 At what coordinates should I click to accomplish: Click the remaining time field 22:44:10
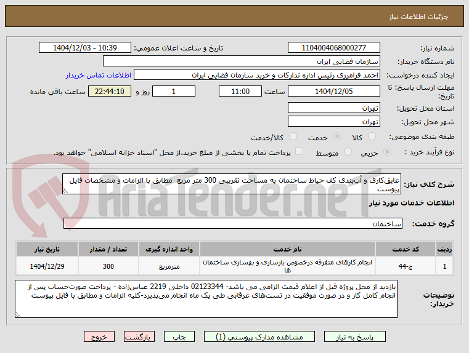[x=110, y=91]
